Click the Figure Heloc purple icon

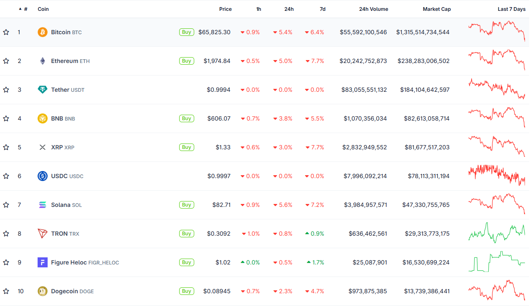coord(43,262)
